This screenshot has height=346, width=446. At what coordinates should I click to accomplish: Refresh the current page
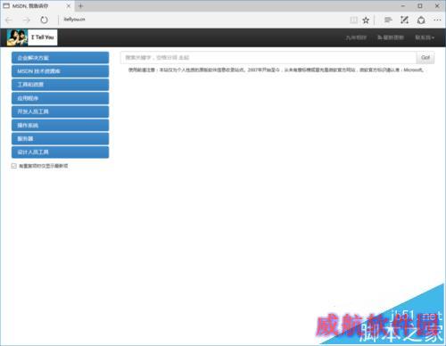[44, 20]
